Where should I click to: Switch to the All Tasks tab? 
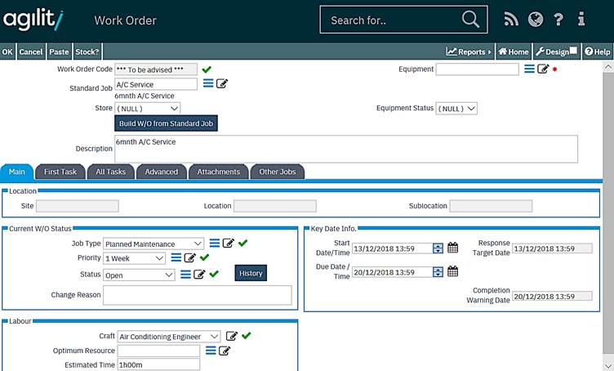click(x=111, y=172)
